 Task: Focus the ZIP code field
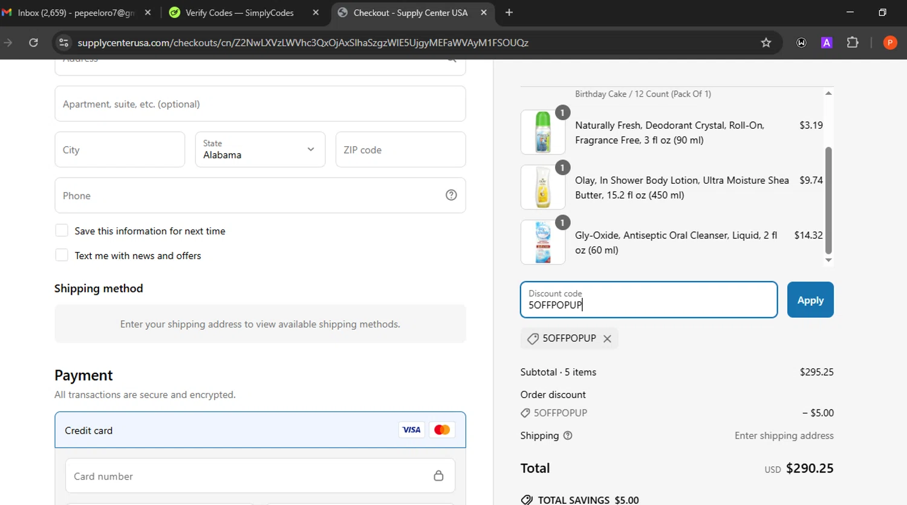(x=400, y=149)
